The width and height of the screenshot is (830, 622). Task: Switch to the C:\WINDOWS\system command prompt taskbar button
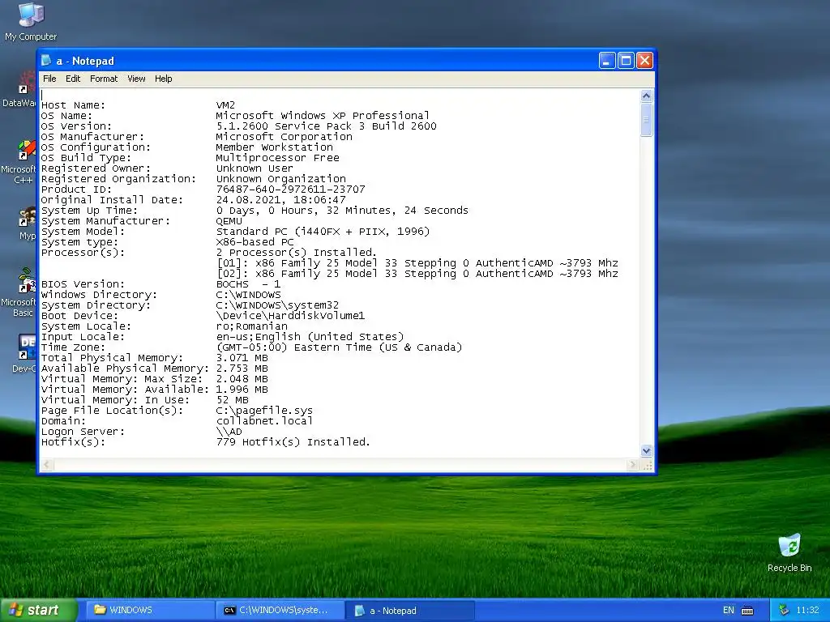[280, 611]
